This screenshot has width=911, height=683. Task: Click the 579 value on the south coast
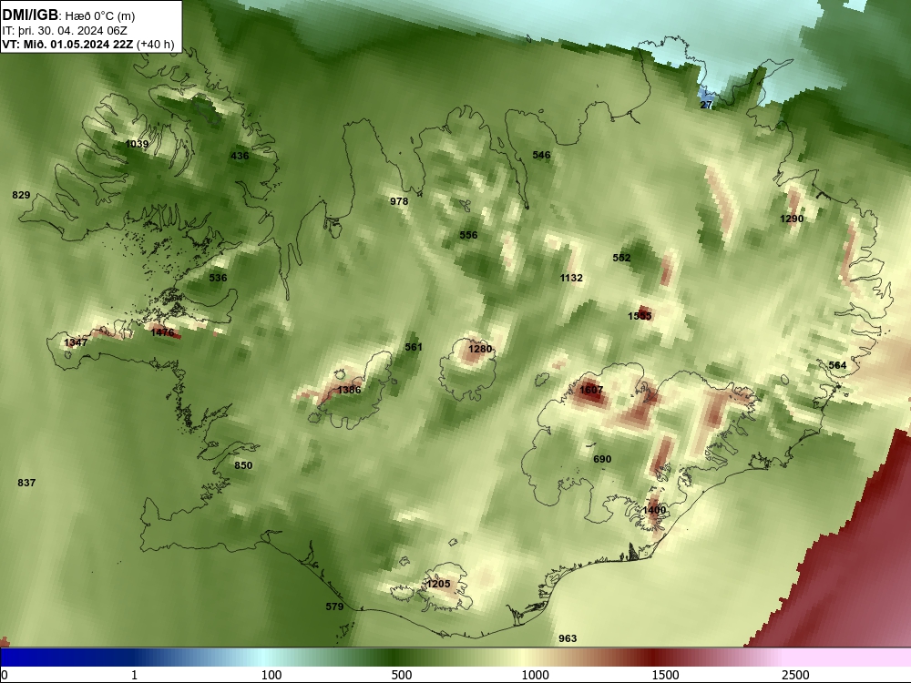334,607
